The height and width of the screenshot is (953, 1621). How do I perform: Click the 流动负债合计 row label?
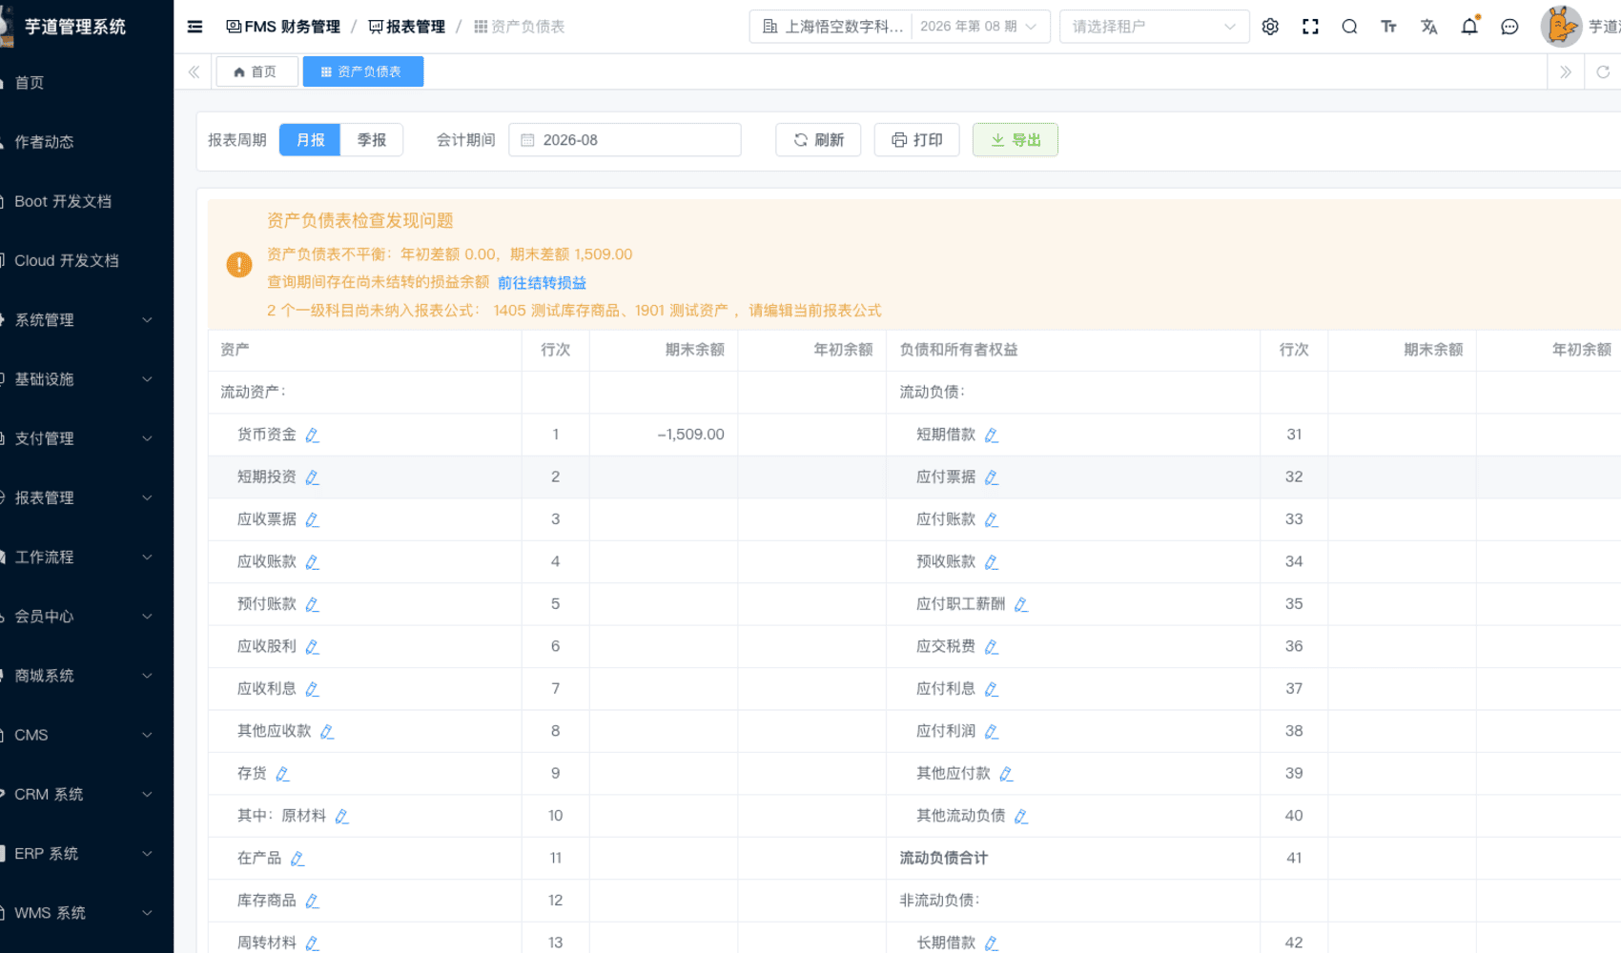click(x=944, y=858)
